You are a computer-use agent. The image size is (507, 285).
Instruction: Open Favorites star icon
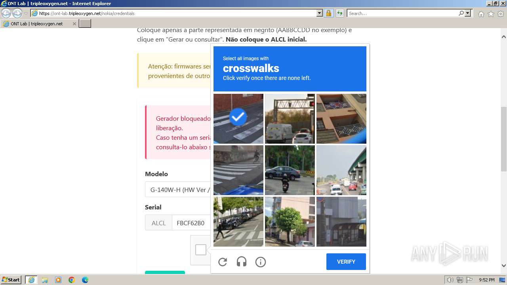click(x=491, y=14)
